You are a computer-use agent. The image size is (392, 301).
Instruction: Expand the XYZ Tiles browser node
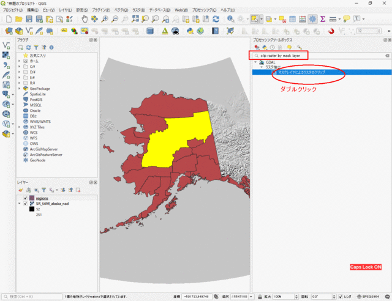pyautogui.click(x=19, y=127)
